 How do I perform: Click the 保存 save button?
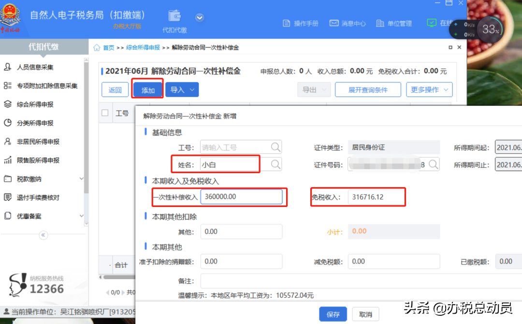pyautogui.click(x=333, y=314)
